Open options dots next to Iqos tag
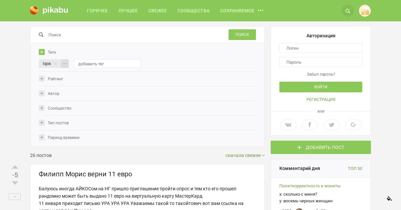Image resolution: width=401 pixels, height=210 pixels. coord(65,64)
